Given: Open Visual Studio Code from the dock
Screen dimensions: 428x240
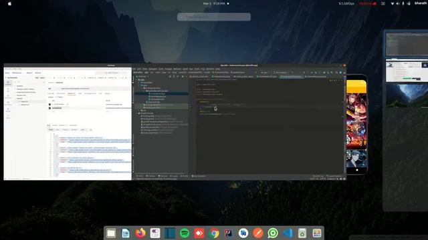Looking at the screenshot, I should (x=288, y=233).
